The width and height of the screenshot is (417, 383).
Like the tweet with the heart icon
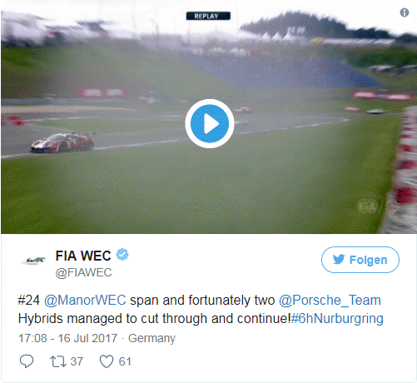point(107,361)
